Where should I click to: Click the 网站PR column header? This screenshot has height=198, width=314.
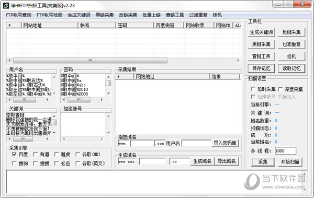coord(223,26)
